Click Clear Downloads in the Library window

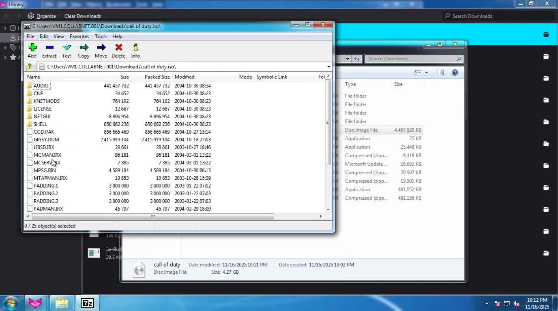point(83,16)
